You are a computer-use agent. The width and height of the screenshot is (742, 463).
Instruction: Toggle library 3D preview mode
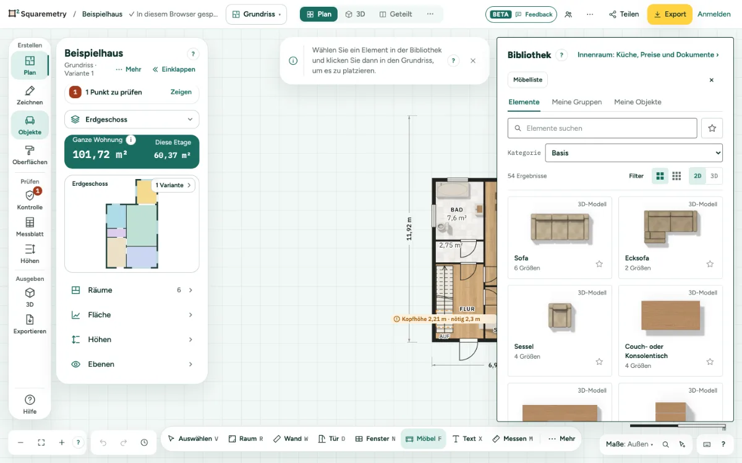(x=714, y=176)
